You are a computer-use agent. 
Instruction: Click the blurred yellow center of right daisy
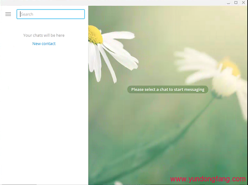coord(231,67)
